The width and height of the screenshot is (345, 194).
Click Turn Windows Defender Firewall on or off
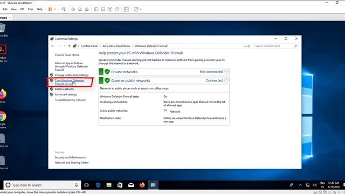(x=70, y=82)
